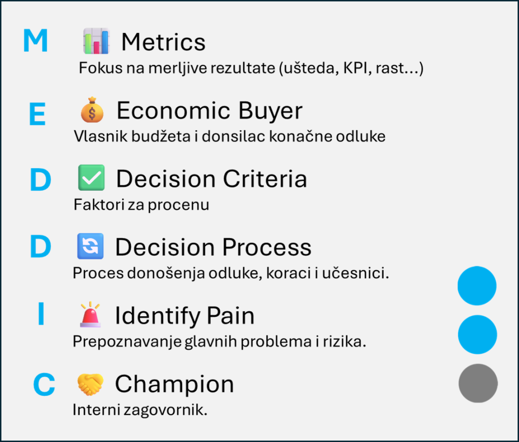Click the blue letter M
Viewport: 519px width, 442px height.
coord(35,42)
